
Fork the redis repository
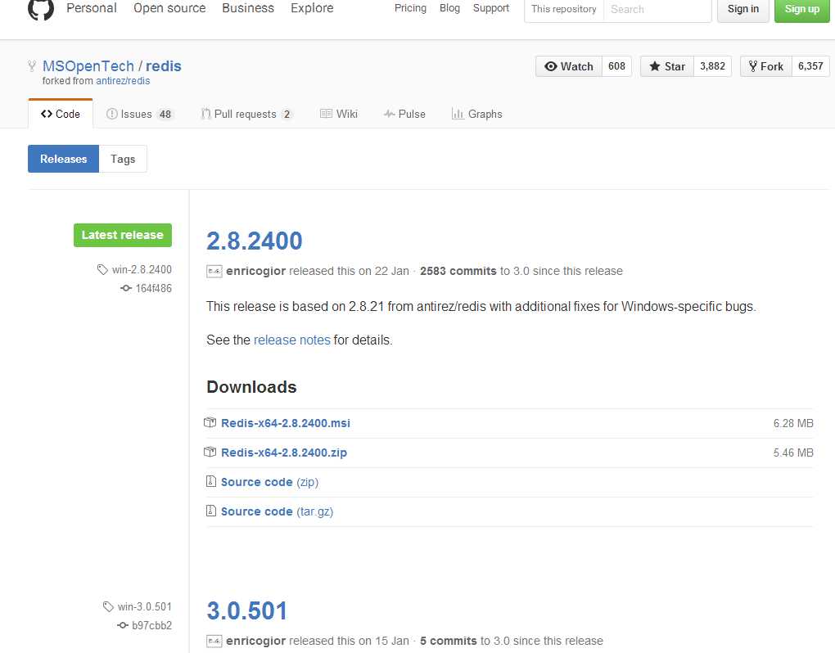765,66
